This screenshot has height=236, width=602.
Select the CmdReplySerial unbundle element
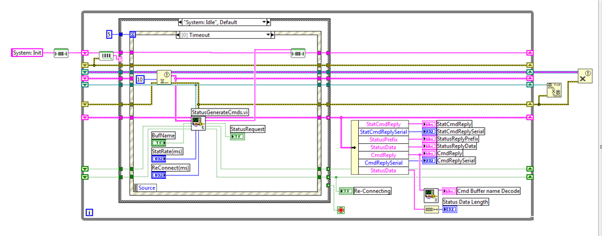(382, 163)
